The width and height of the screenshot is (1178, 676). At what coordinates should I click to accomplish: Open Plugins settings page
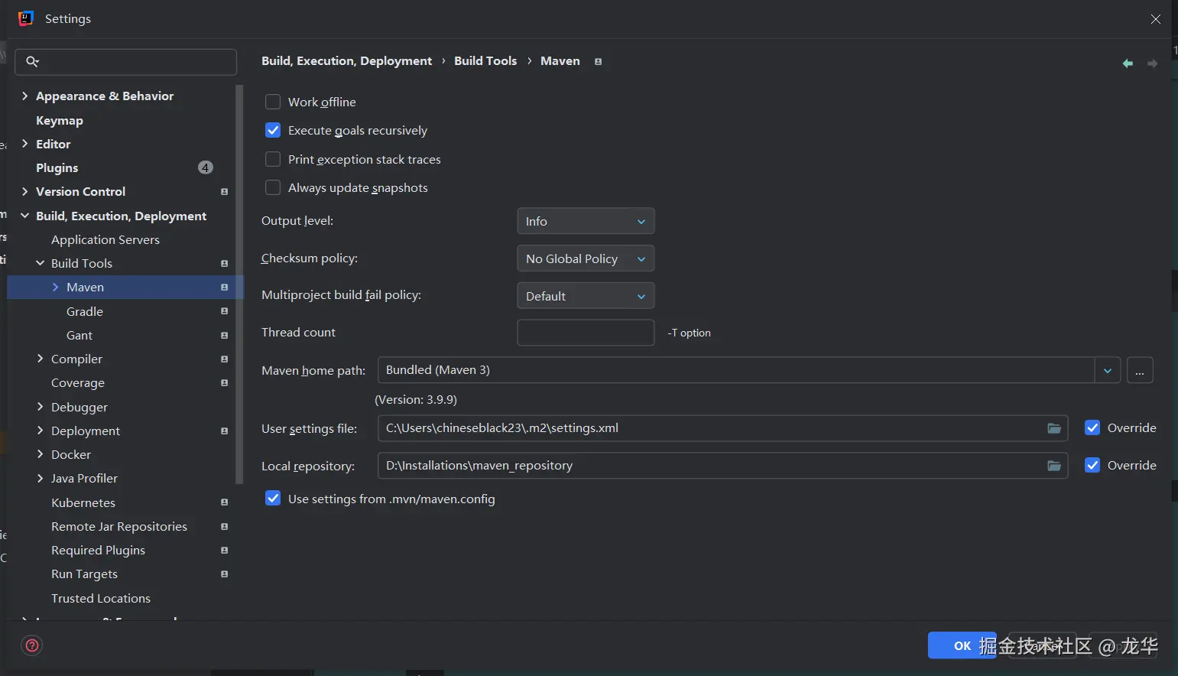(x=57, y=168)
